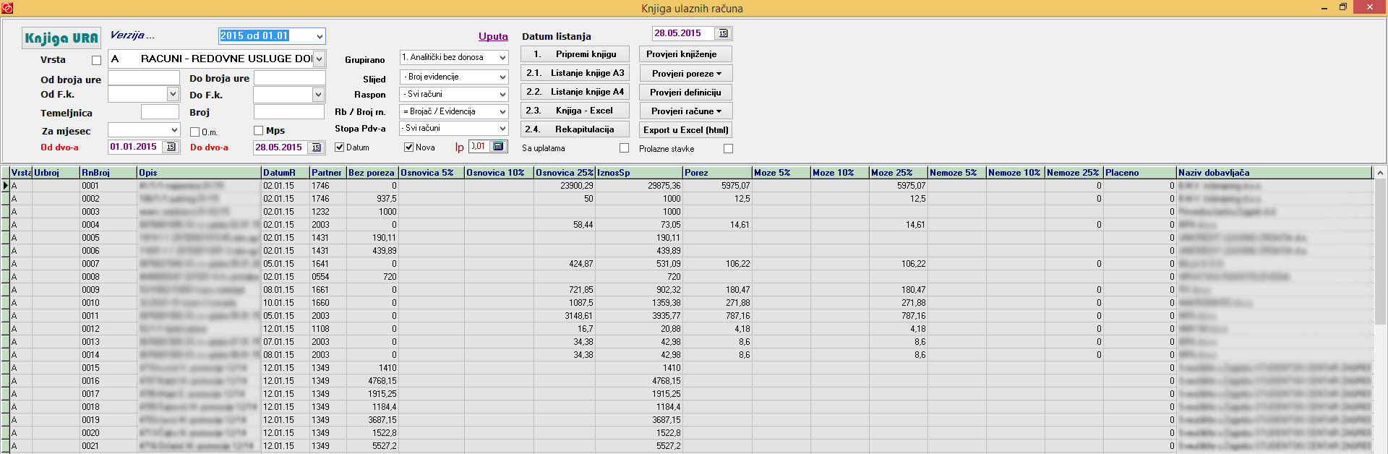The image size is (1388, 454).
Task: Click the Do broja ure input field
Action: (x=289, y=78)
